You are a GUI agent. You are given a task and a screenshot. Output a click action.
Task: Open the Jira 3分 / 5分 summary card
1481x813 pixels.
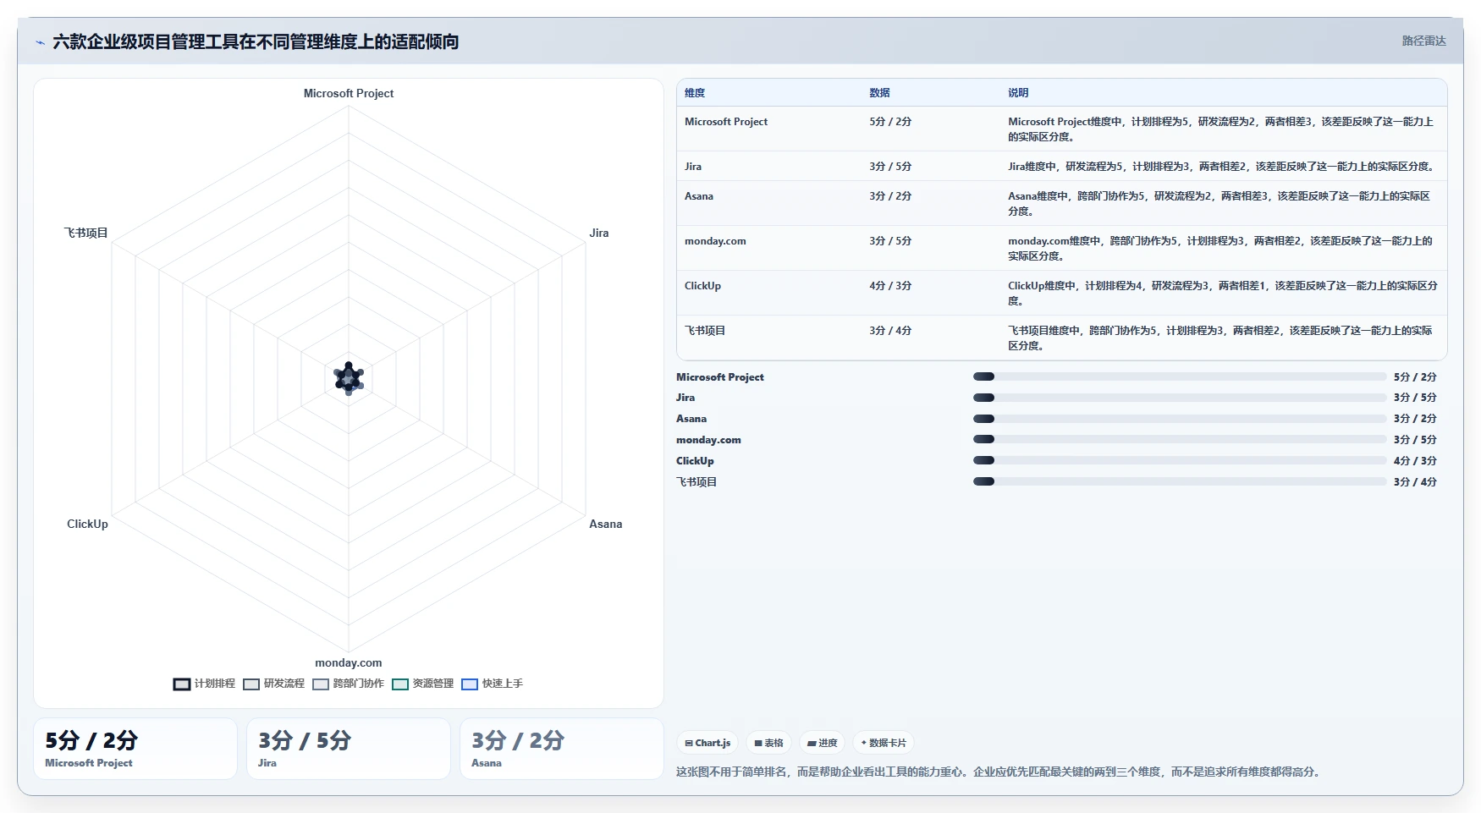[x=349, y=749]
